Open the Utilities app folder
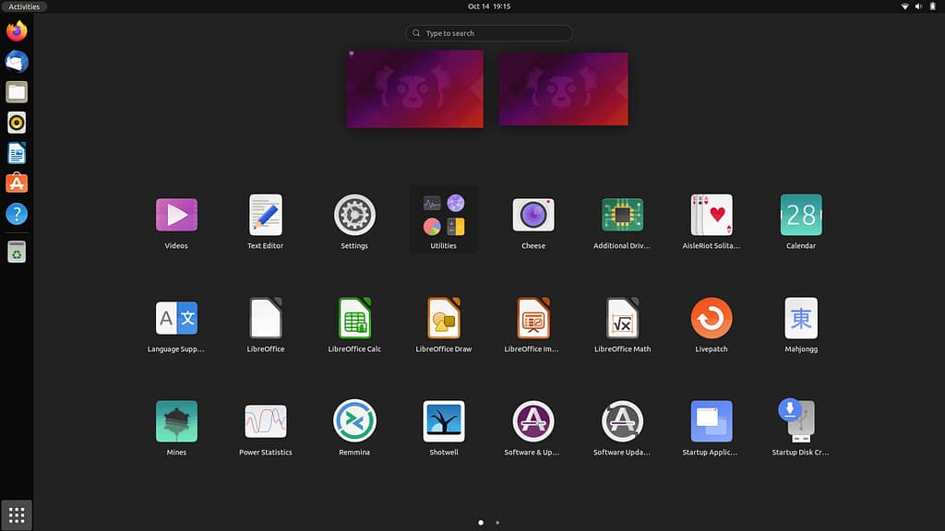This screenshot has height=531, width=945. coord(443,214)
